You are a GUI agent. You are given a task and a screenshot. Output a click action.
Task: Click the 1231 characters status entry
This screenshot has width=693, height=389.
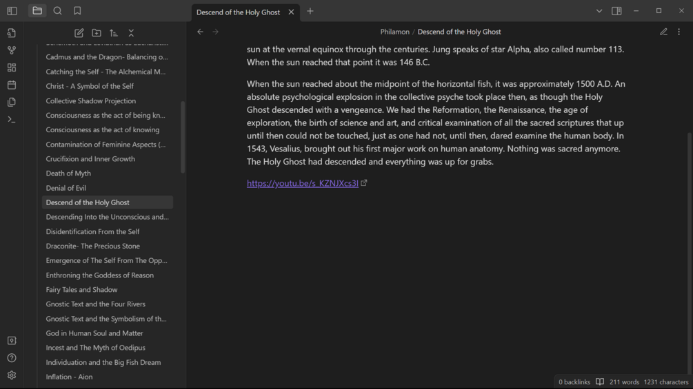pos(666,382)
